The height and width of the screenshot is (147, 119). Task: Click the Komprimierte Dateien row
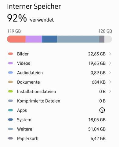(x=60, y=101)
